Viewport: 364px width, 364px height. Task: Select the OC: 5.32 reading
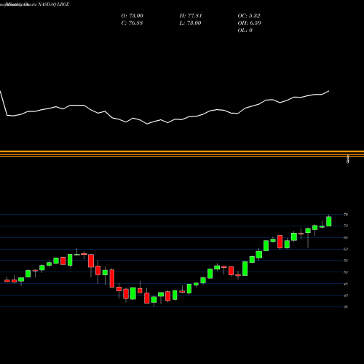click(249, 16)
